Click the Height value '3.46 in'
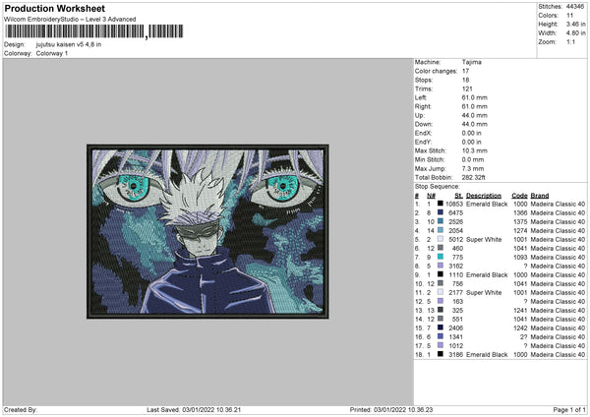This screenshot has width=590, height=417. tap(575, 24)
